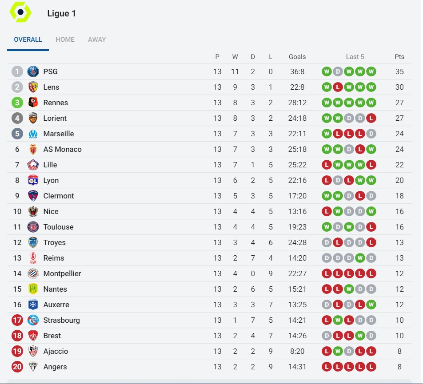Click the AS Monaco club crest

pyautogui.click(x=33, y=149)
